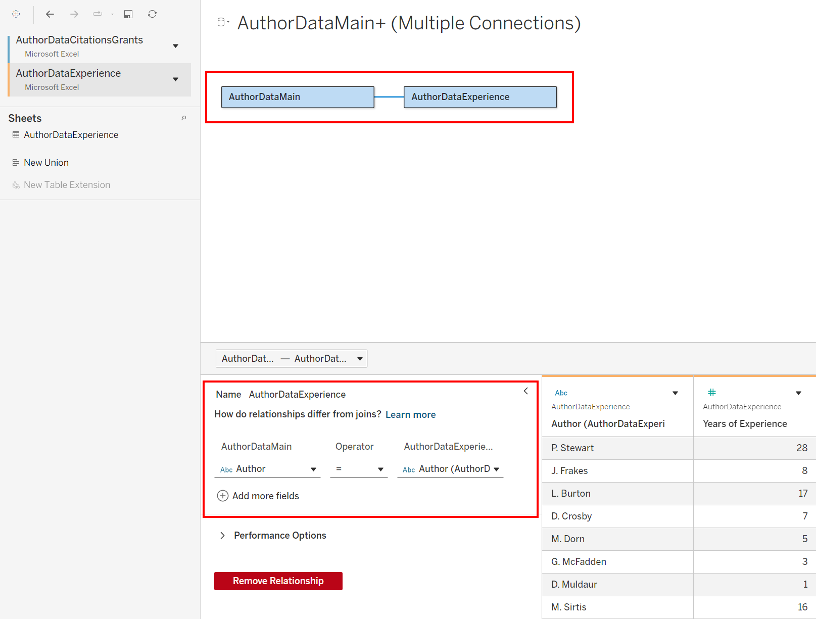Click the save icon in toolbar
Screen dimensions: 816x619
pyautogui.click(x=128, y=14)
